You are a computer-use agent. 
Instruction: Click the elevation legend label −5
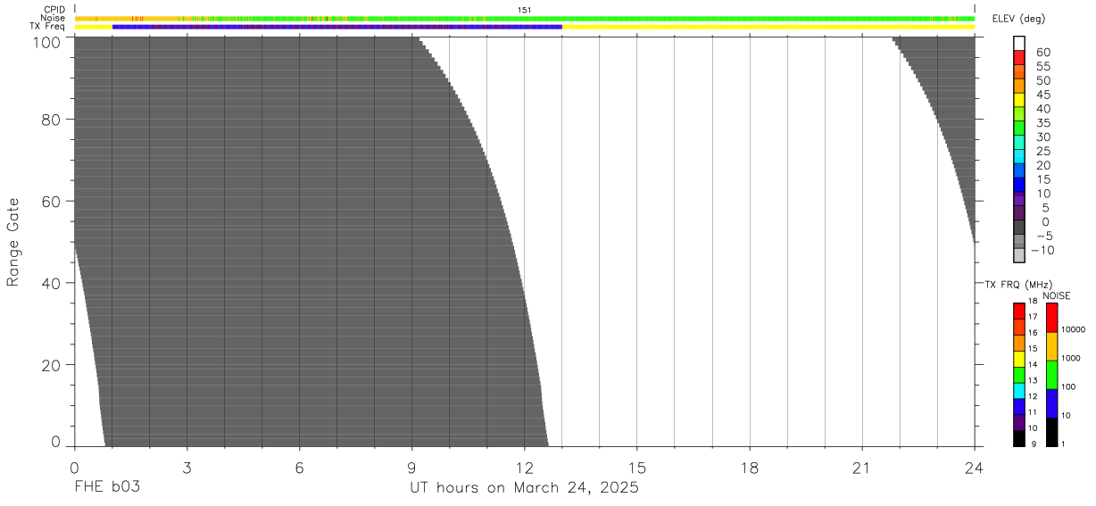coord(1043,236)
